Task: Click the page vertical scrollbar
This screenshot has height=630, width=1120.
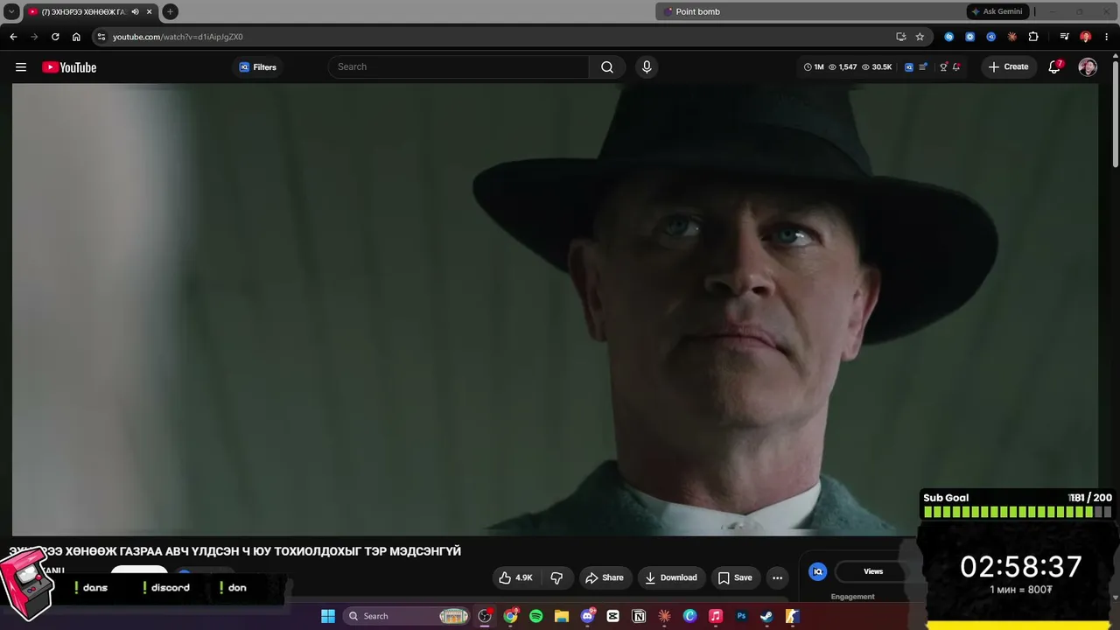Action: click(1115, 114)
